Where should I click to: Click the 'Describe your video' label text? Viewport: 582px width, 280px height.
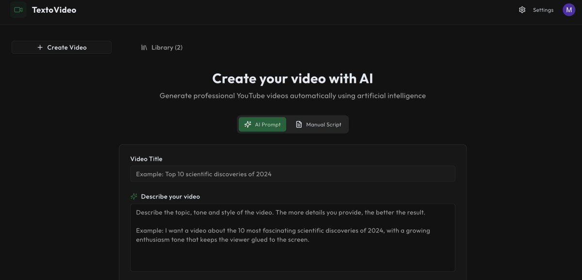(x=170, y=197)
